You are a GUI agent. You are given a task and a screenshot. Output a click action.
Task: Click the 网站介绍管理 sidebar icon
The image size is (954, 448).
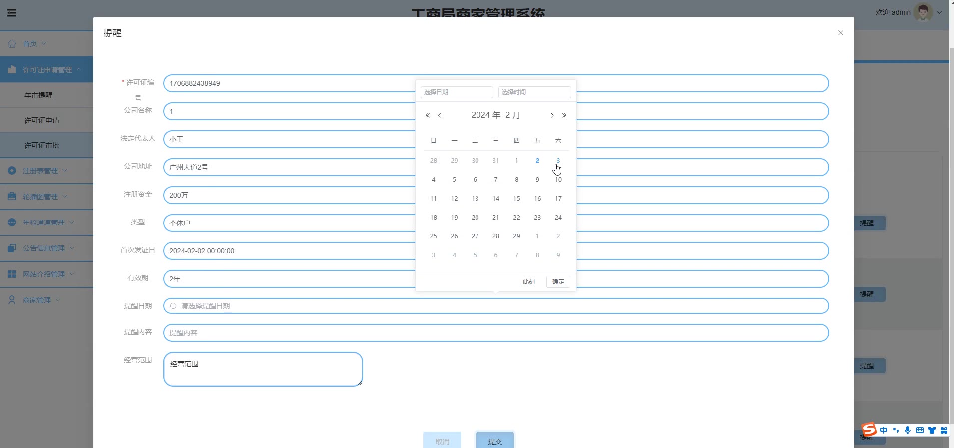(12, 274)
